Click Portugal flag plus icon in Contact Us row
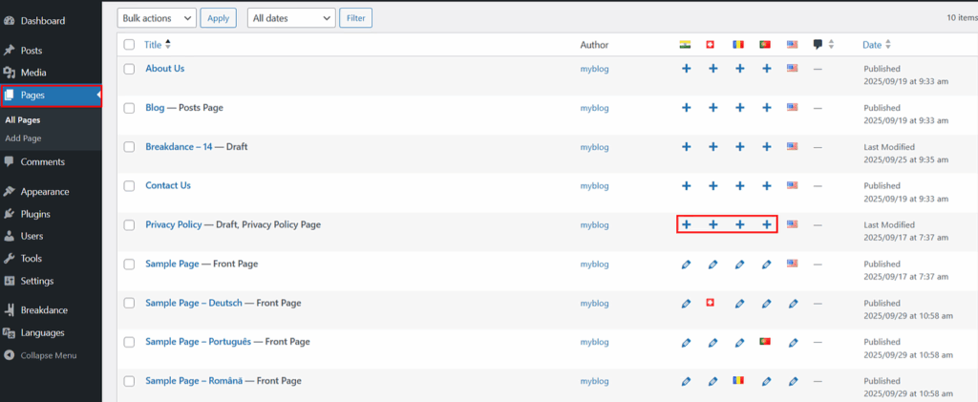This screenshot has height=402, width=978. [x=766, y=185]
